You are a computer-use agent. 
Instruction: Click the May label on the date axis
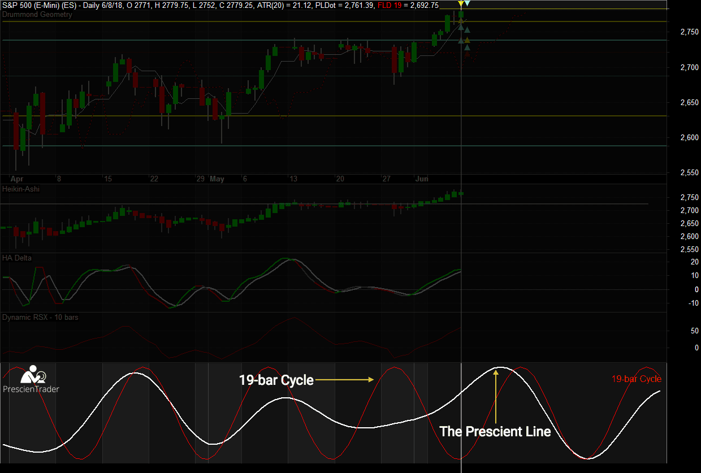click(x=217, y=179)
